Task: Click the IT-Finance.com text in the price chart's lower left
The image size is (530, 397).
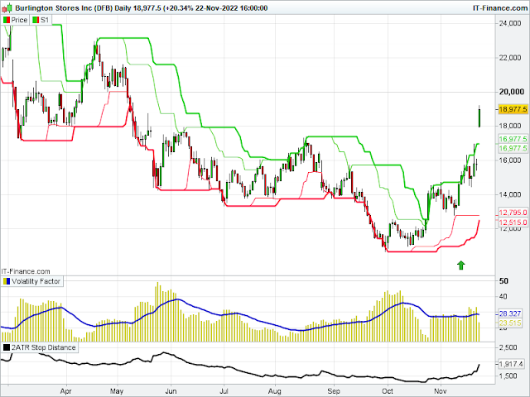Action: 26,271
